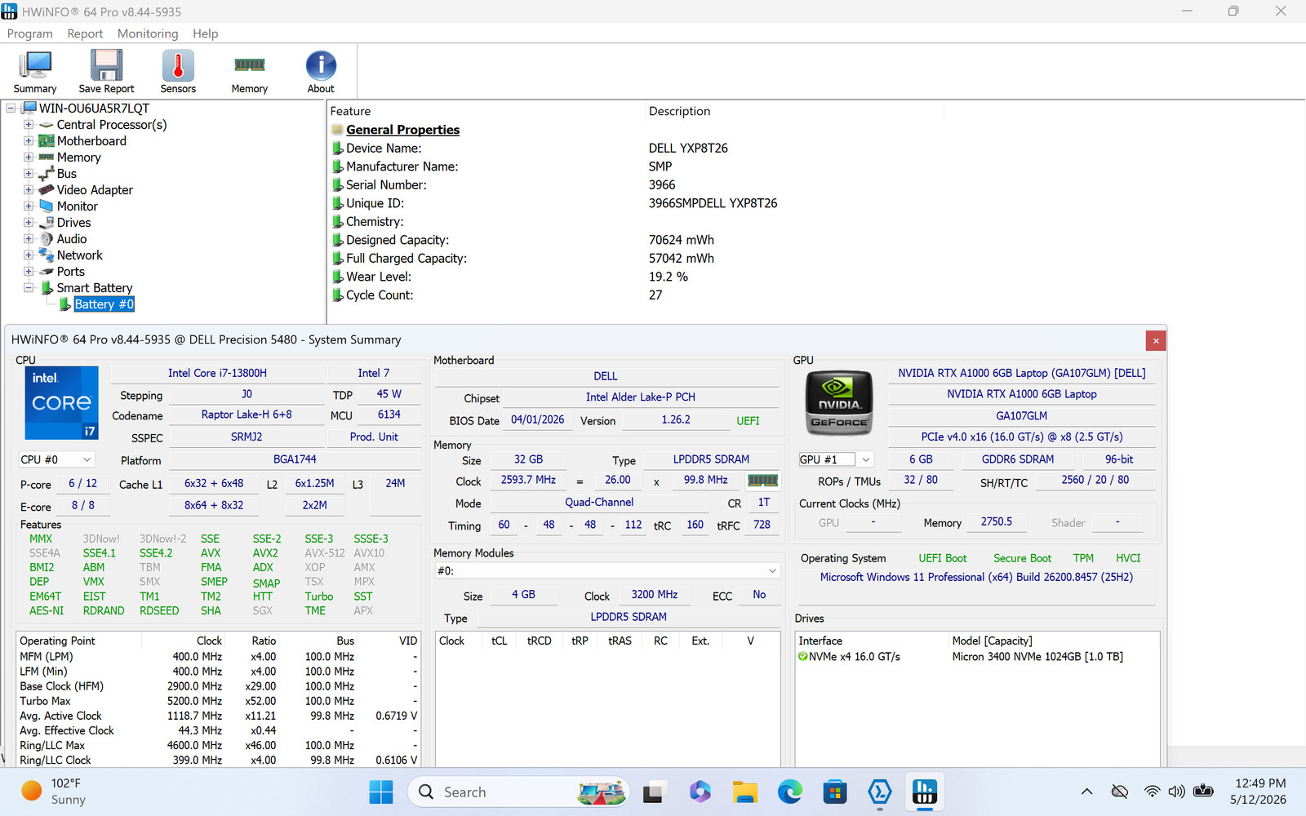The height and width of the screenshot is (816, 1306).
Task: Click the Intel Core i7 logo
Action: point(61,402)
